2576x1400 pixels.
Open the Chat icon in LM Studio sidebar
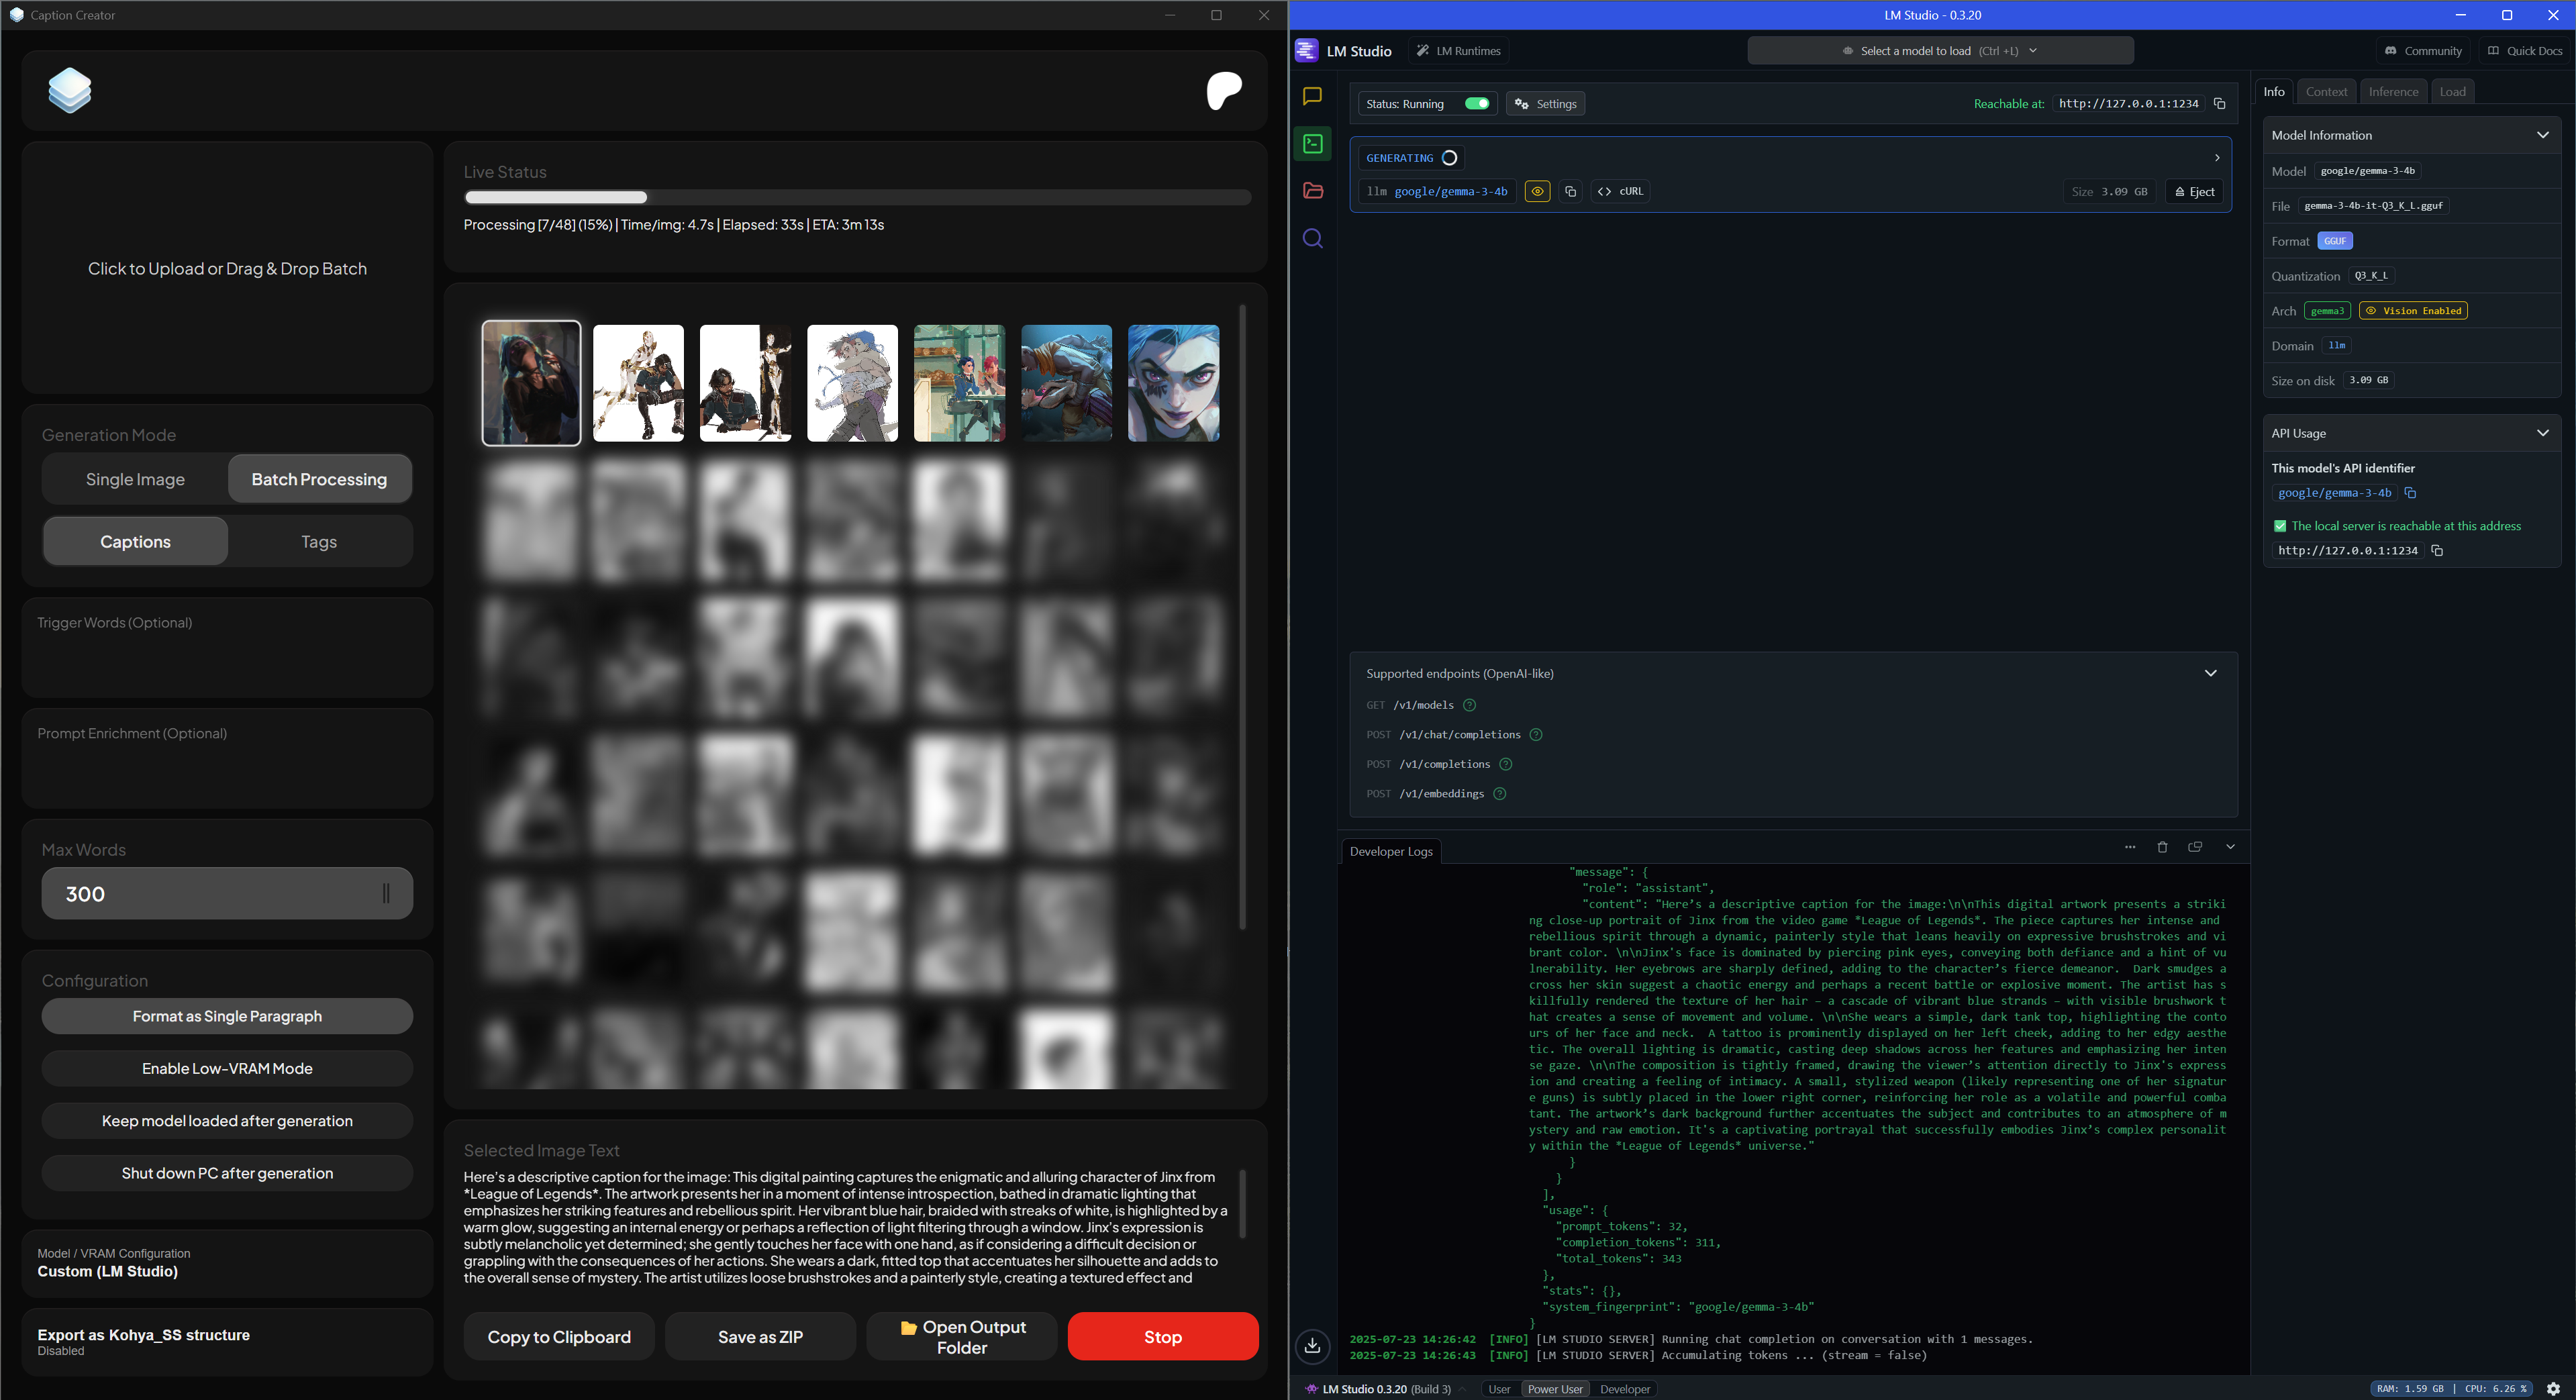pos(1312,96)
